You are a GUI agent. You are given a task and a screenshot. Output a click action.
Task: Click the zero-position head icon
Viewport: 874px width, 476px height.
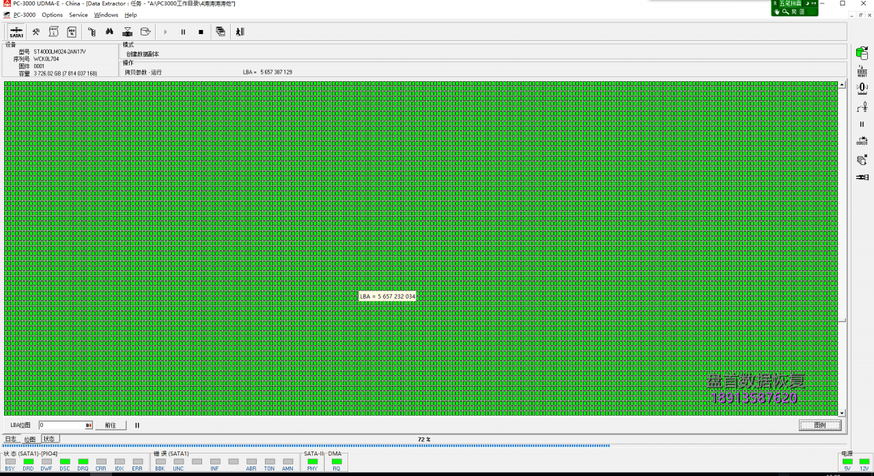(x=862, y=88)
